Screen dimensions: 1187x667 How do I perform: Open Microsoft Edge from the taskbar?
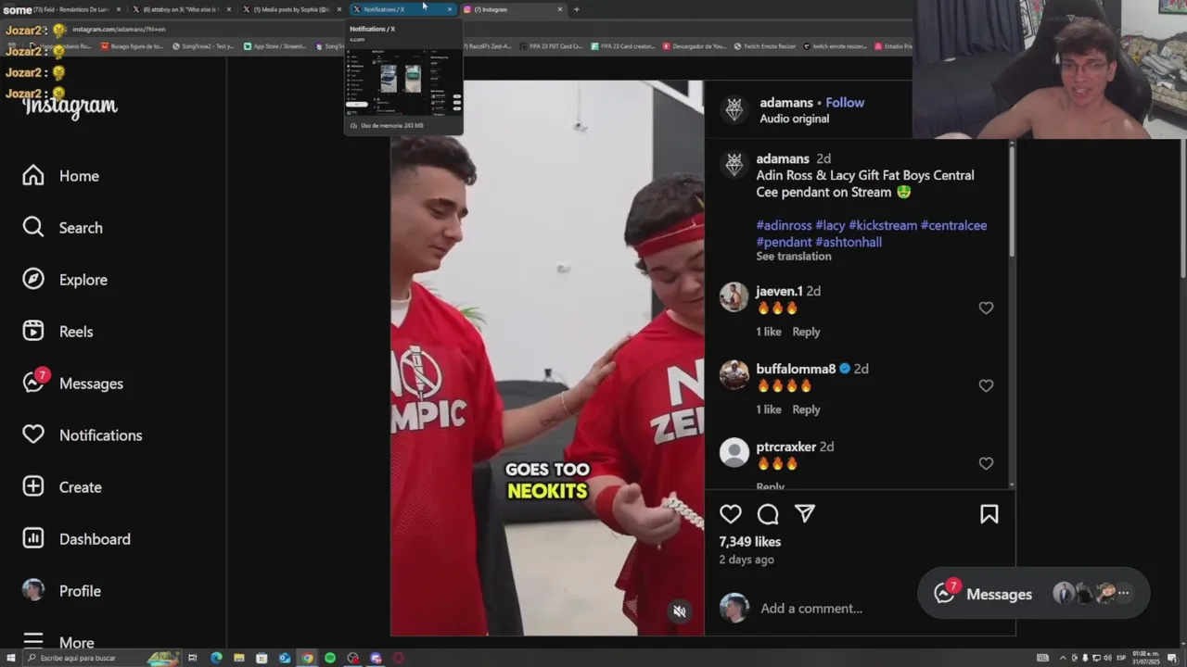coord(216,658)
